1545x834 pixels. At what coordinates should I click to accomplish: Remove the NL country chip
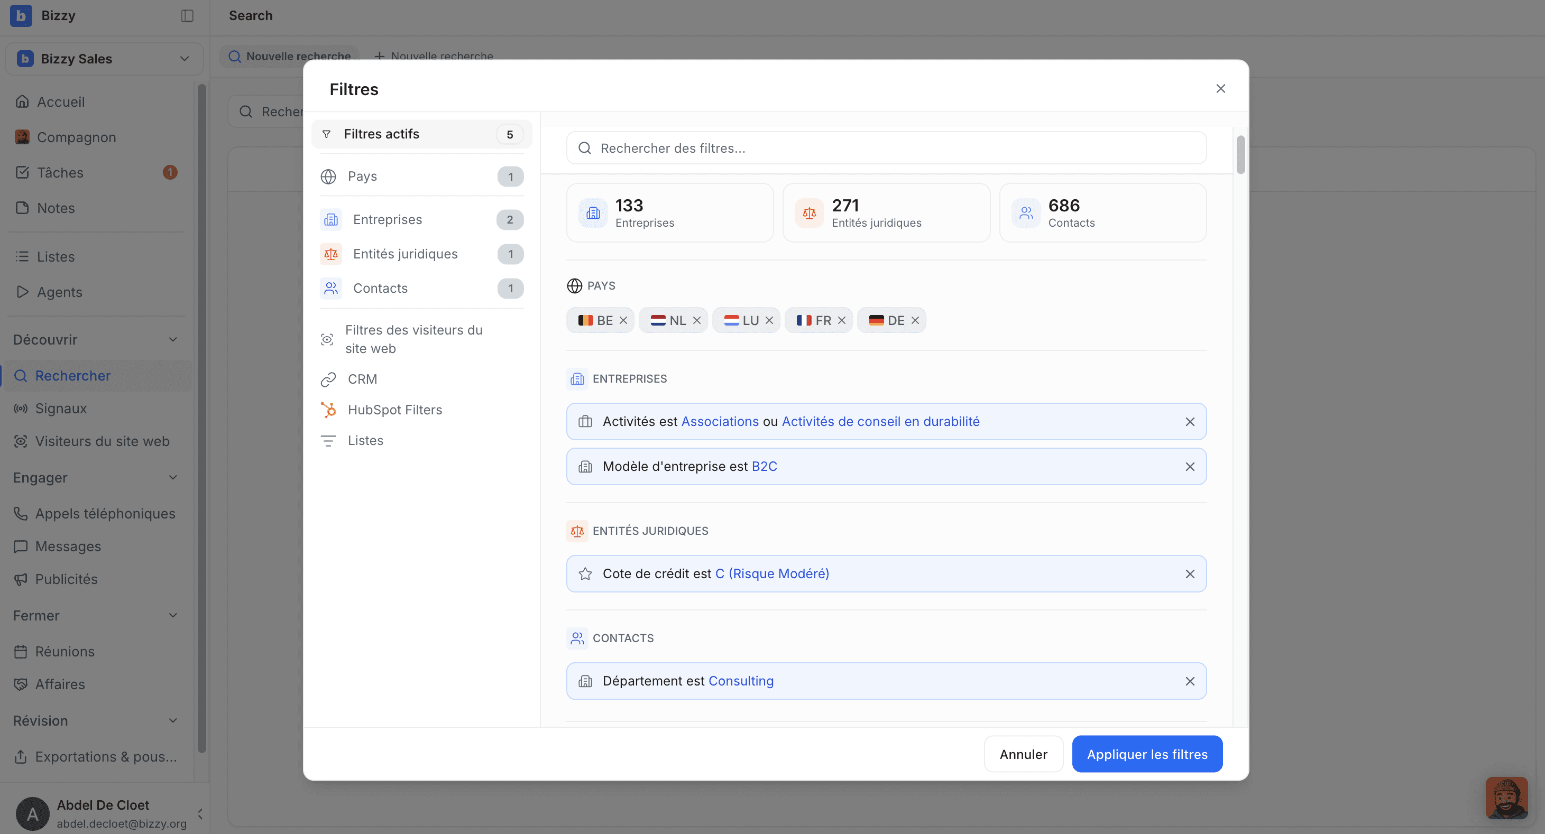point(697,321)
